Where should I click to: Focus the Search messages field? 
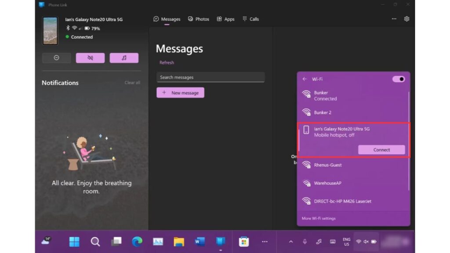click(x=210, y=77)
